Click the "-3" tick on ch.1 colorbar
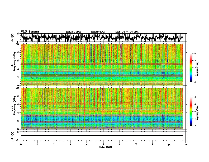The image size is (209, 162). (195, 53)
